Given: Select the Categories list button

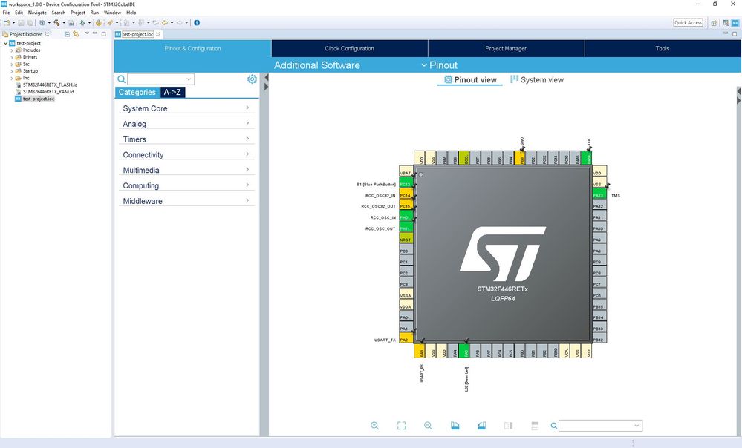Looking at the screenshot, I should coord(137,92).
